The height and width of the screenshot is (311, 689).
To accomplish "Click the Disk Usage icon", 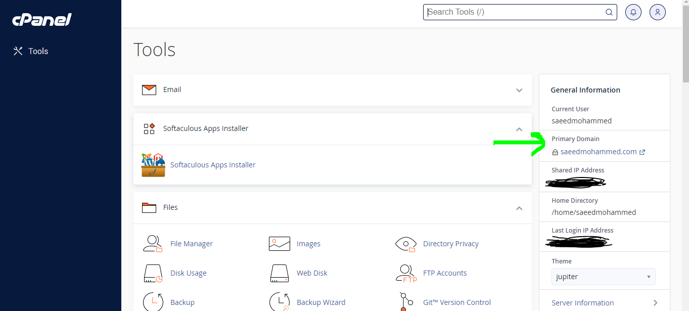I will 153,273.
